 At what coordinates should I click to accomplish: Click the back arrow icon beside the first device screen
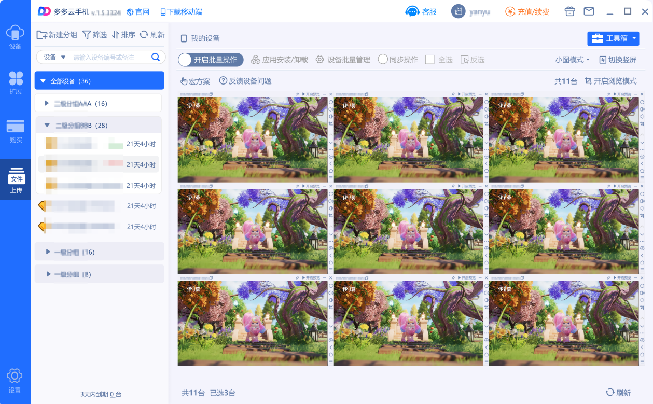point(330,163)
